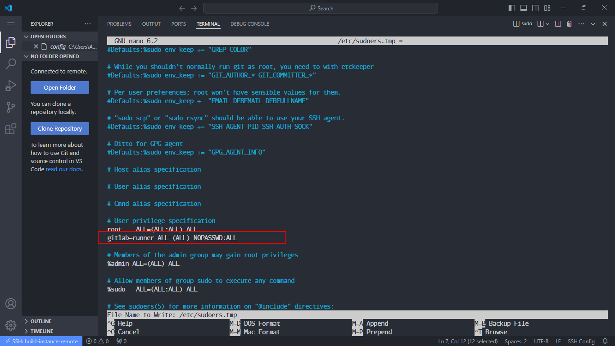Open the Manage gear menu
The width and height of the screenshot is (615, 346).
coord(11,325)
